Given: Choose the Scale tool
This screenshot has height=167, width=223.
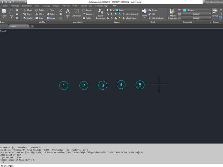Looking at the screenshot, I should coord(39,18).
